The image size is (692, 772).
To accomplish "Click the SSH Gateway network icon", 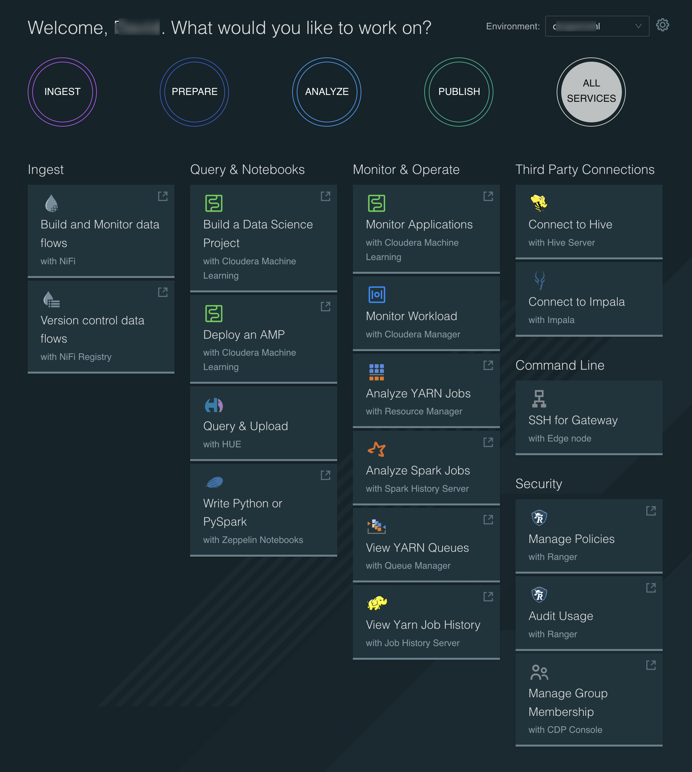I will [539, 399].
